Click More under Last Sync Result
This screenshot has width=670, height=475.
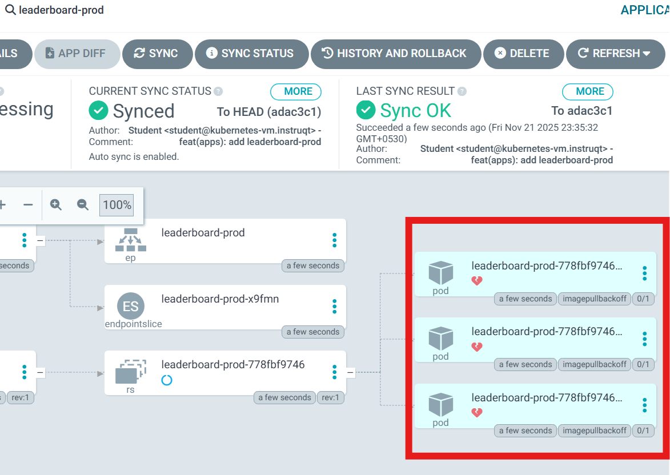coord(588,91)
